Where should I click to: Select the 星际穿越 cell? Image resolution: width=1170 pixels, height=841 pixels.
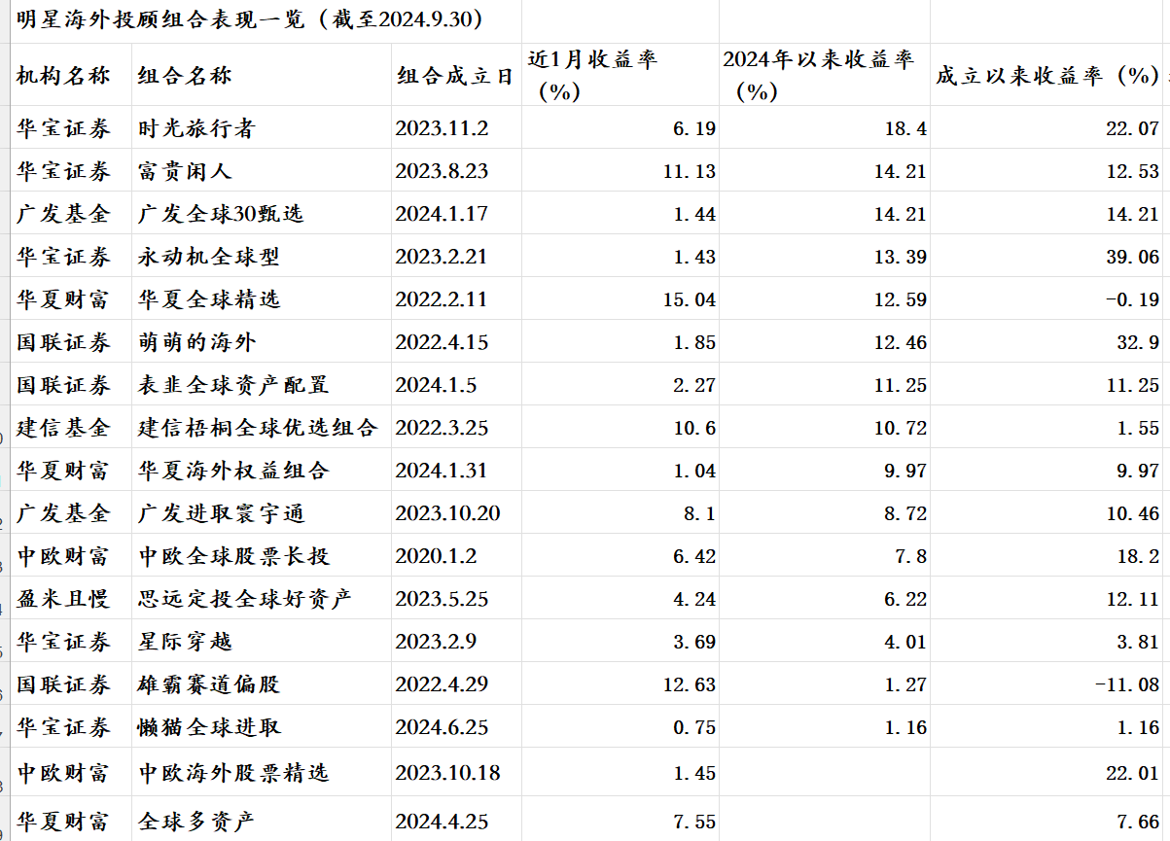click(262, 641)
